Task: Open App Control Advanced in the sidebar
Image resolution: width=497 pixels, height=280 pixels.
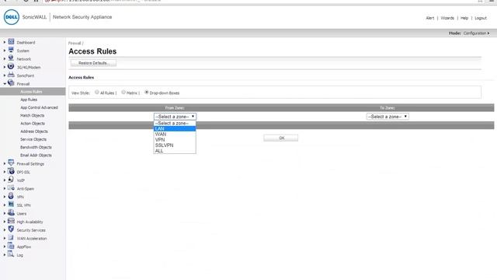Action: coord(40,107)
